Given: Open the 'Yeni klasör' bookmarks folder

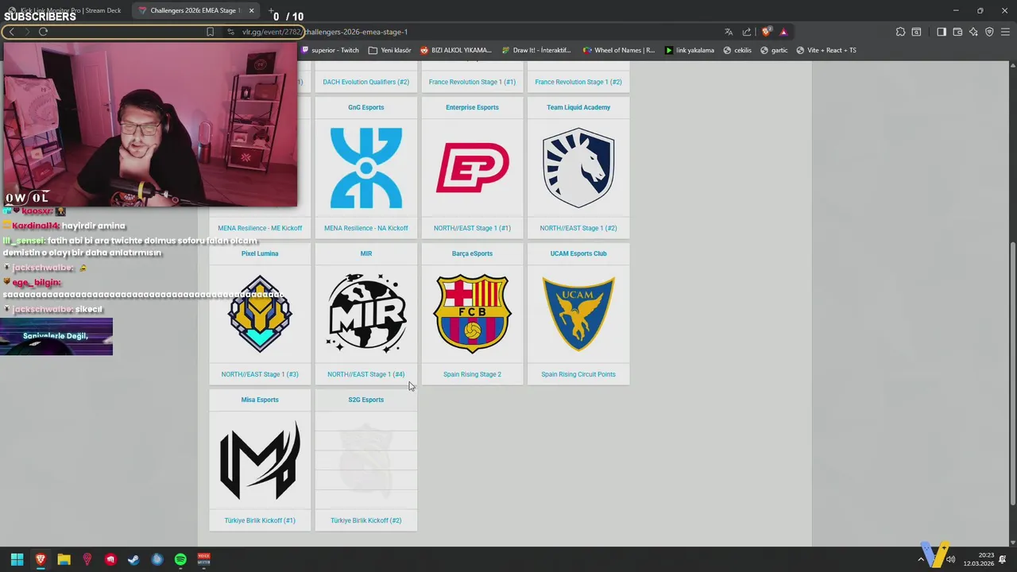Looking at the screenshot, I should pyautogui.click(x=390, y=50).
